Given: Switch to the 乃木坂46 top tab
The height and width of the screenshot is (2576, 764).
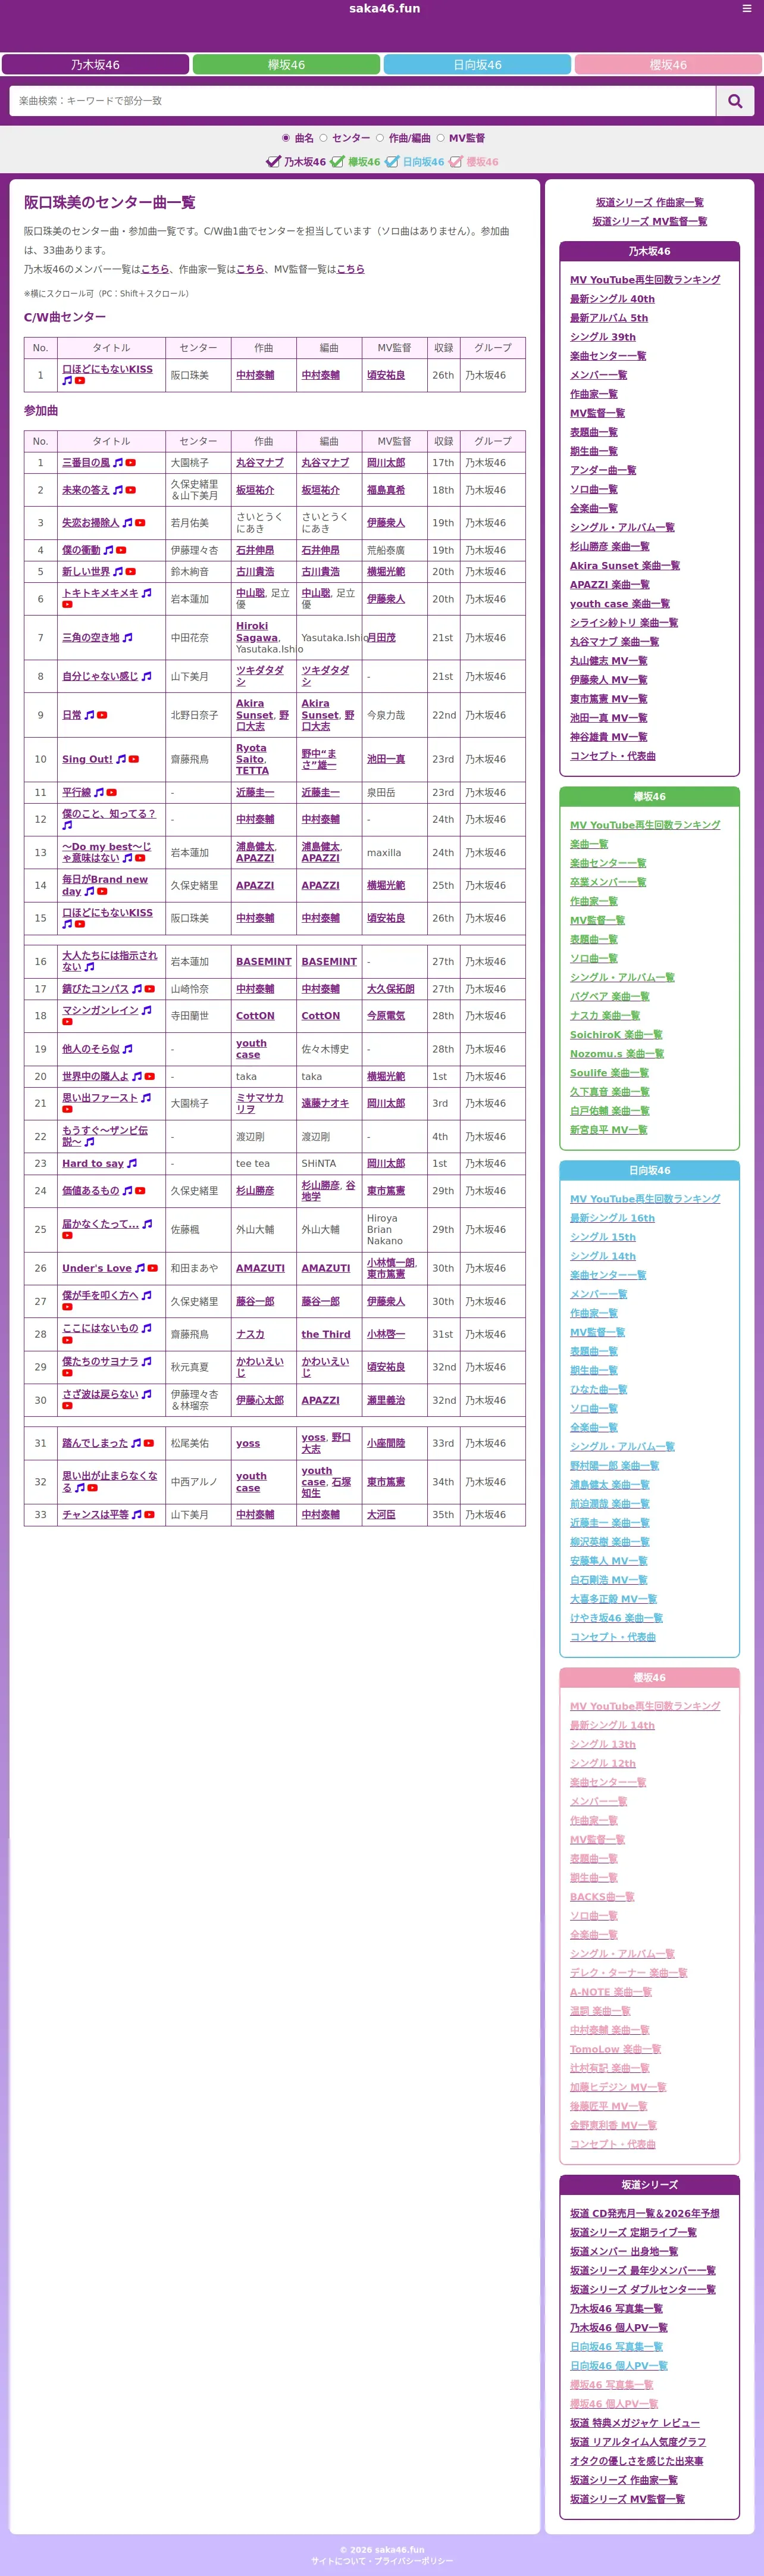Looking at the screenshot, I should 95,65.
